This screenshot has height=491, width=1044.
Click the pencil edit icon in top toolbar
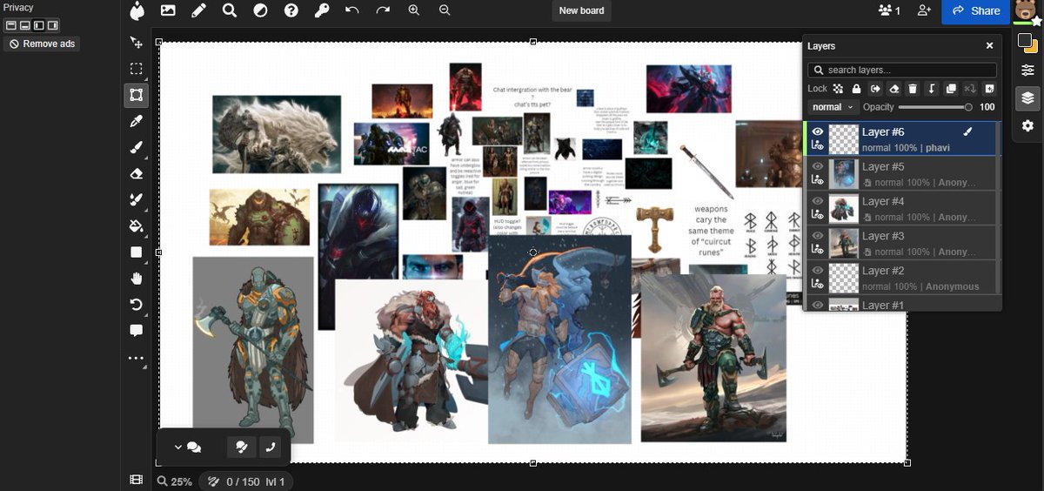coord(198,10)
